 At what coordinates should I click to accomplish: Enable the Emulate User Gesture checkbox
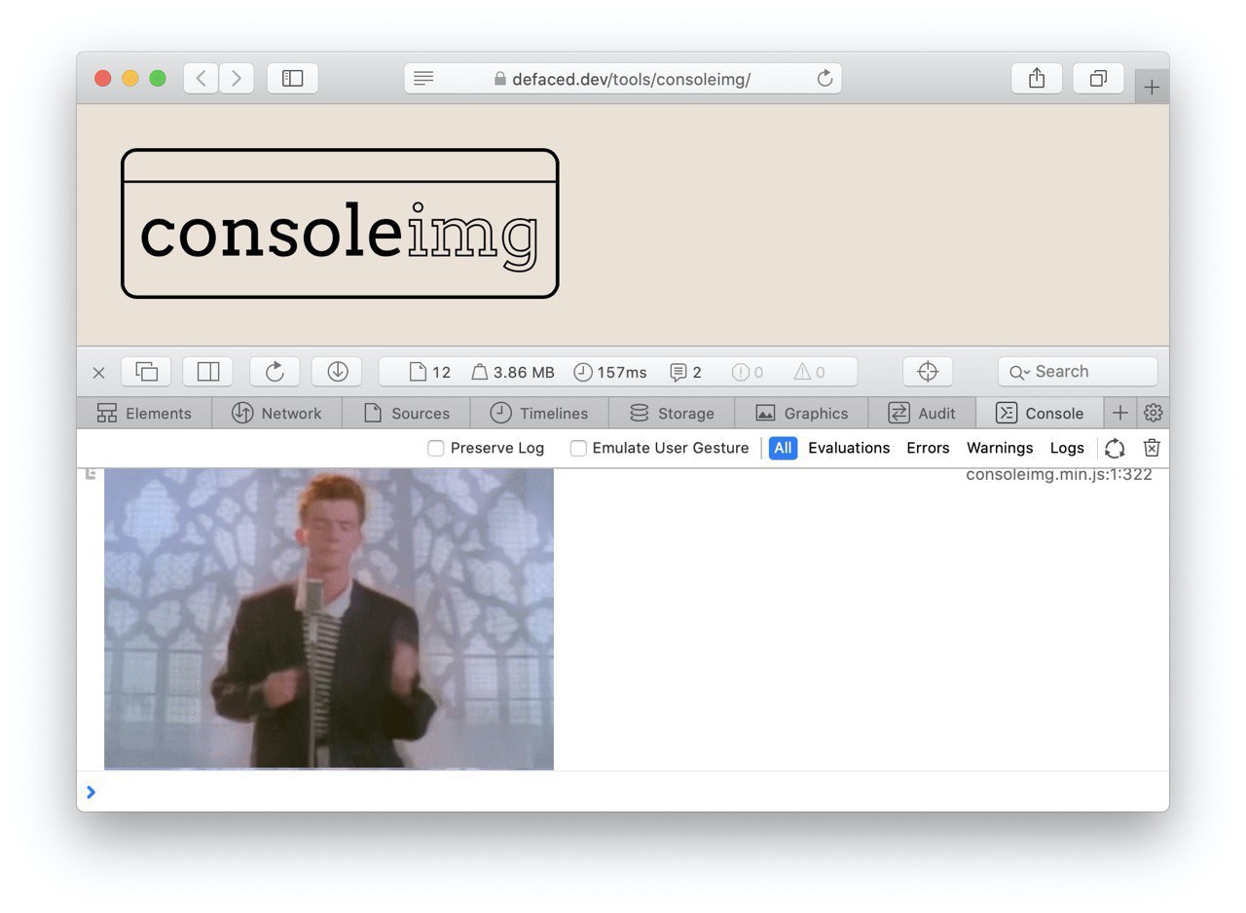[x=578, y=448]
